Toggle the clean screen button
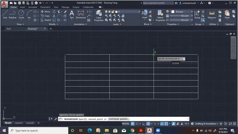 (x=230, y=124)
